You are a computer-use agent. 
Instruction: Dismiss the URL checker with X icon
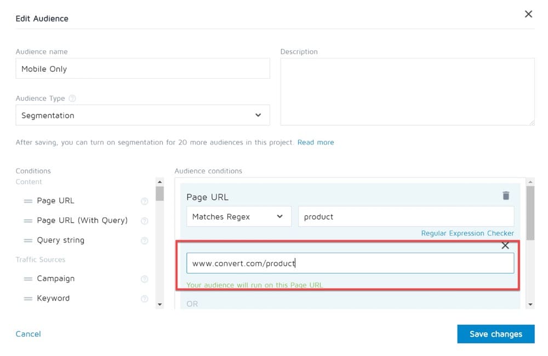505,246
